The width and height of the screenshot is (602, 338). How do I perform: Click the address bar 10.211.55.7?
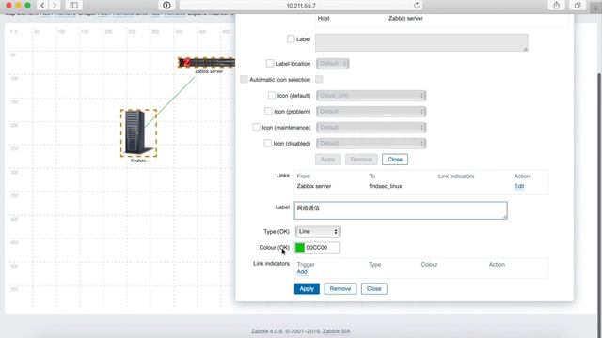coord(301,6)
